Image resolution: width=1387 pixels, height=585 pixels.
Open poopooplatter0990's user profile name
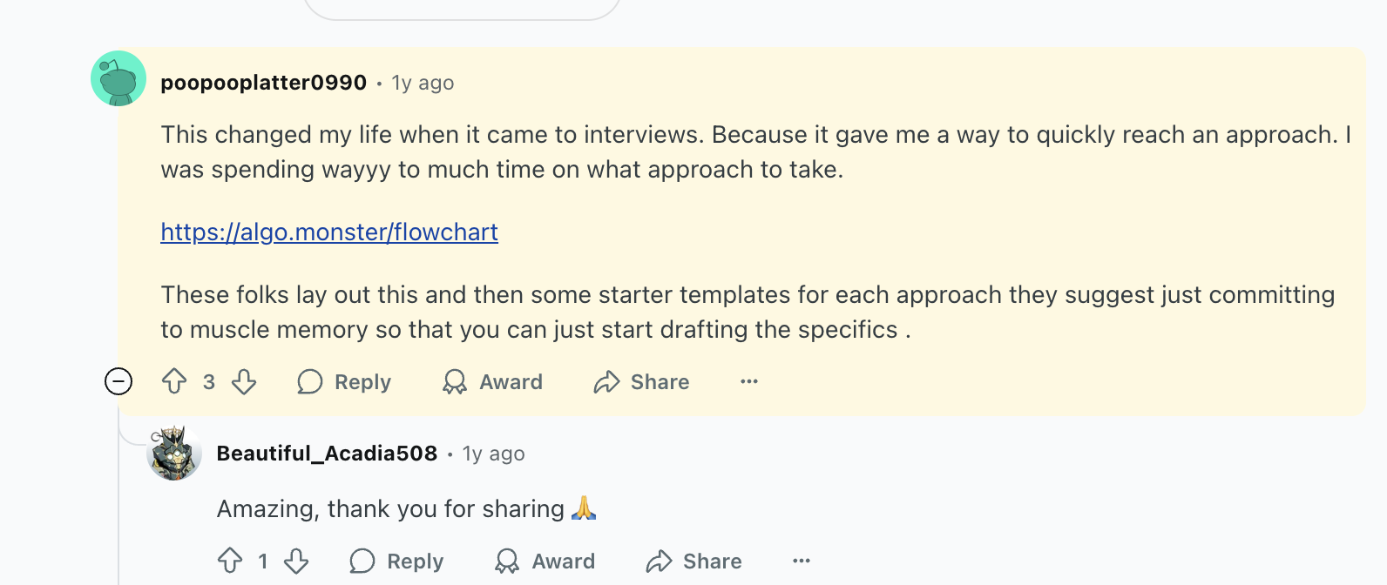[264, 83]
